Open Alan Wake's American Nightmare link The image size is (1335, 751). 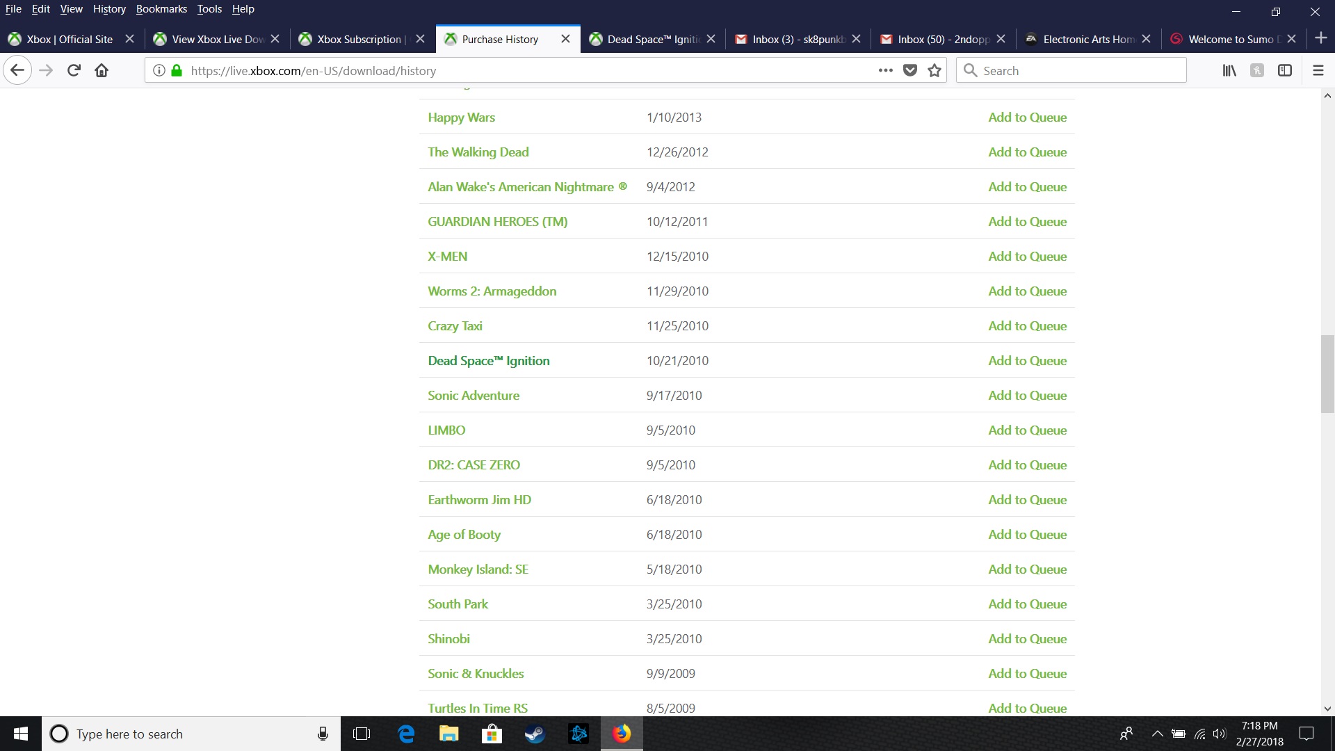tap(527, 186)
